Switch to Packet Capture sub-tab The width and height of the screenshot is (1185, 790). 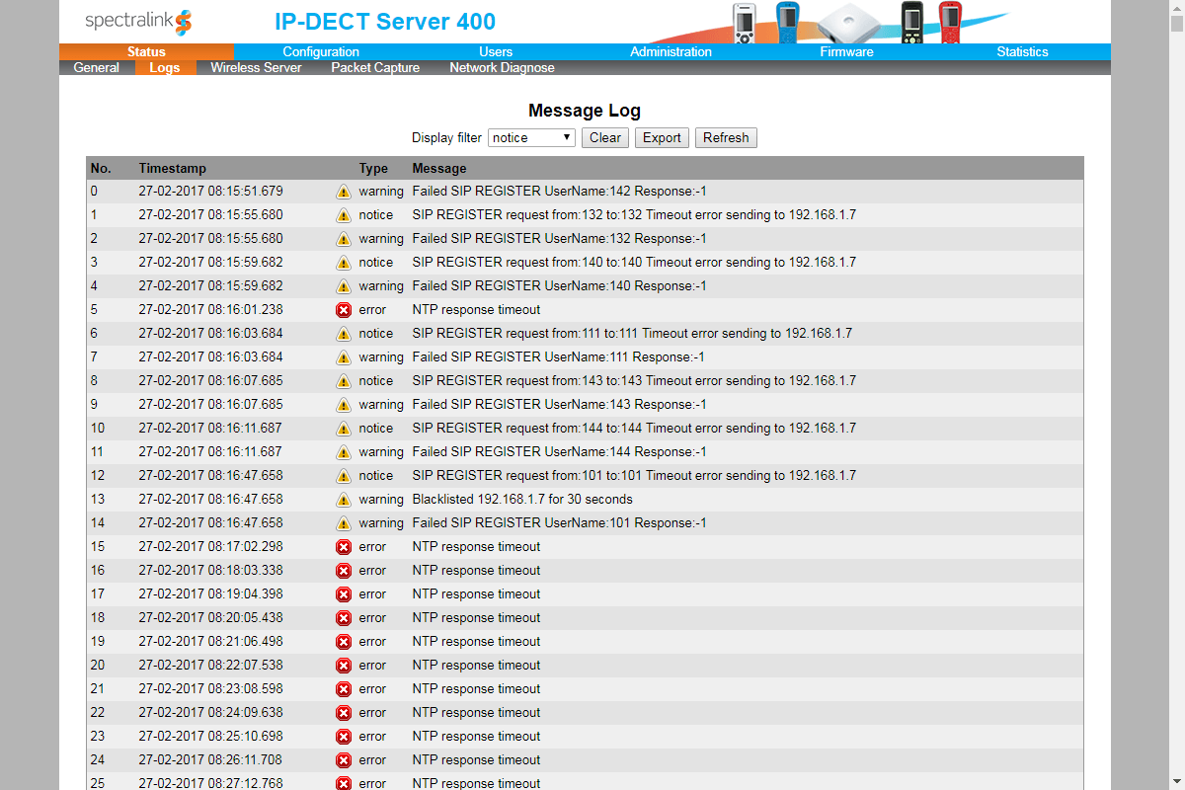tap(375, 68)
